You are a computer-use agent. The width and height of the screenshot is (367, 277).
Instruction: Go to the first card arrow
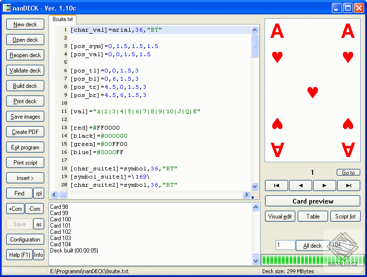click(277, 185)
